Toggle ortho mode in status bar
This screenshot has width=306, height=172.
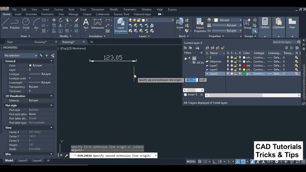pos(214,161)
